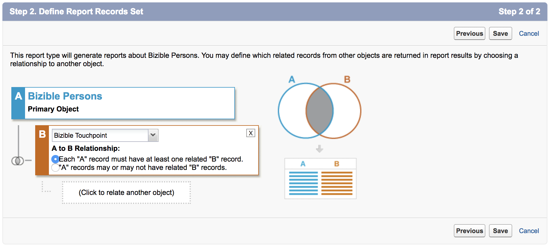The height and width of the screenshot is (248, 548).
Task: Select 'Each A record must have' radio option
Action: (55, 159)
